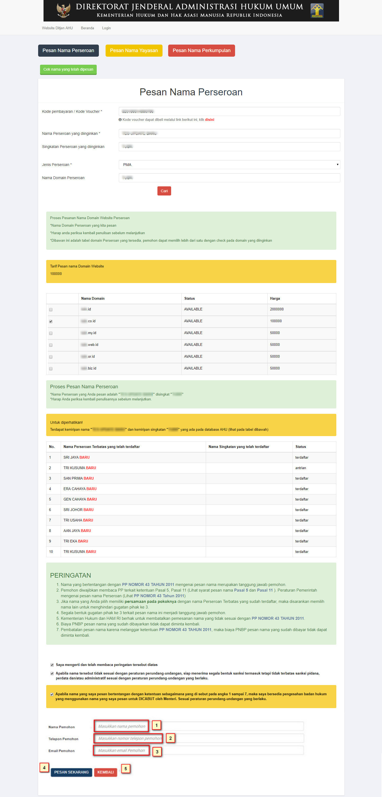Focus the Nama Pemohon input field

tap(198, 726)
